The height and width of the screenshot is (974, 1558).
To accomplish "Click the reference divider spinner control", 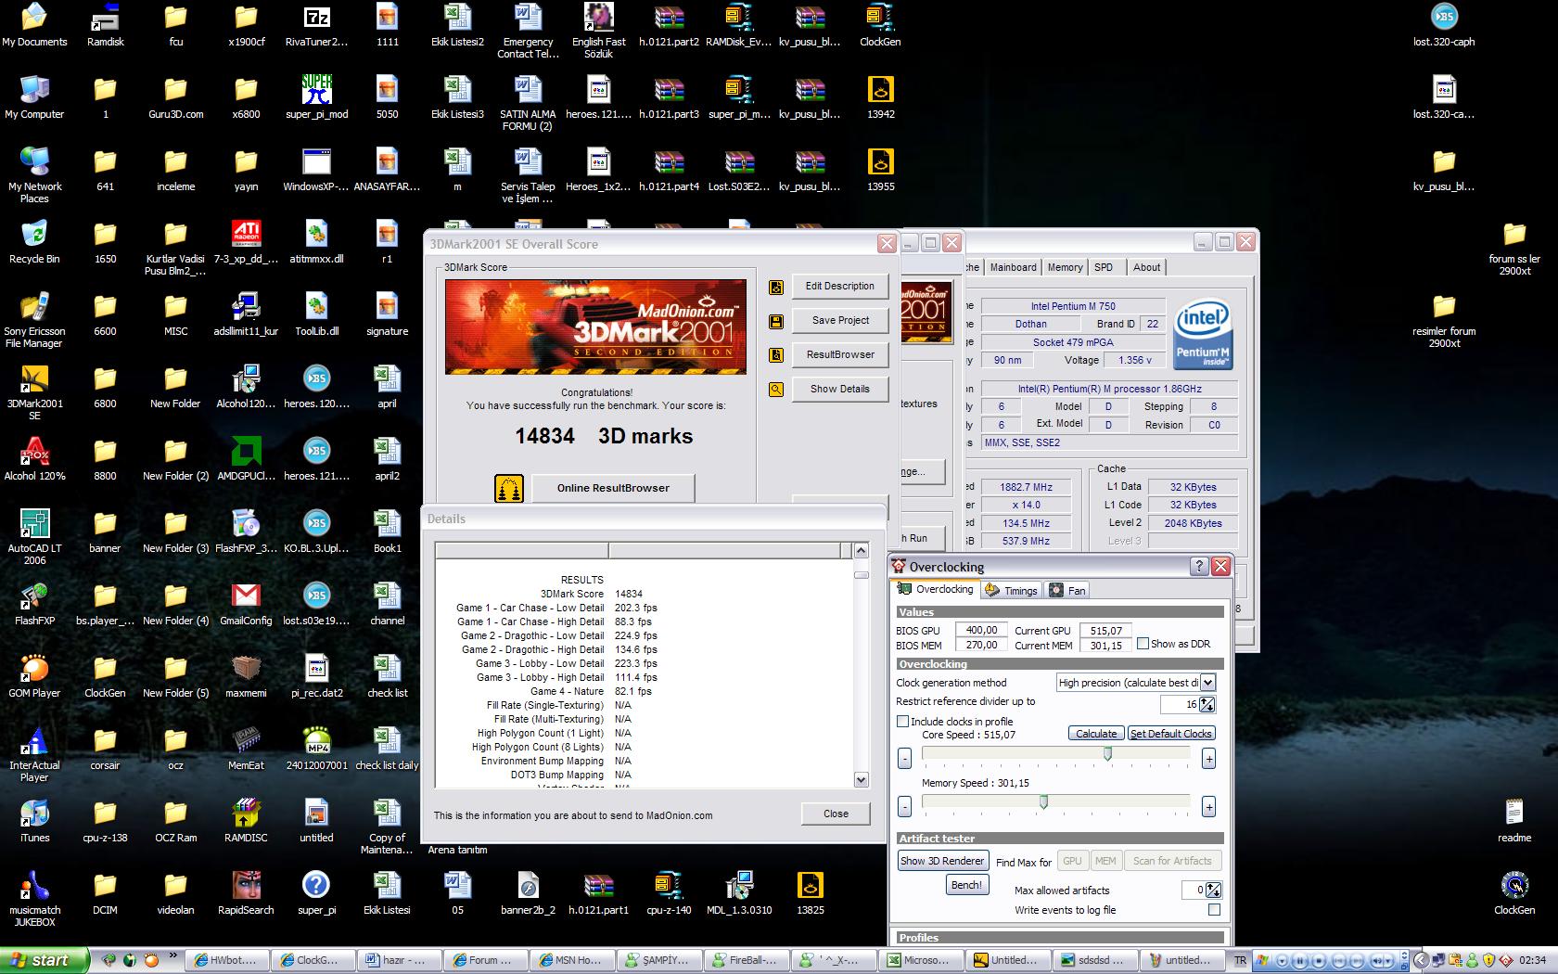I will (x=1207, y=704).
